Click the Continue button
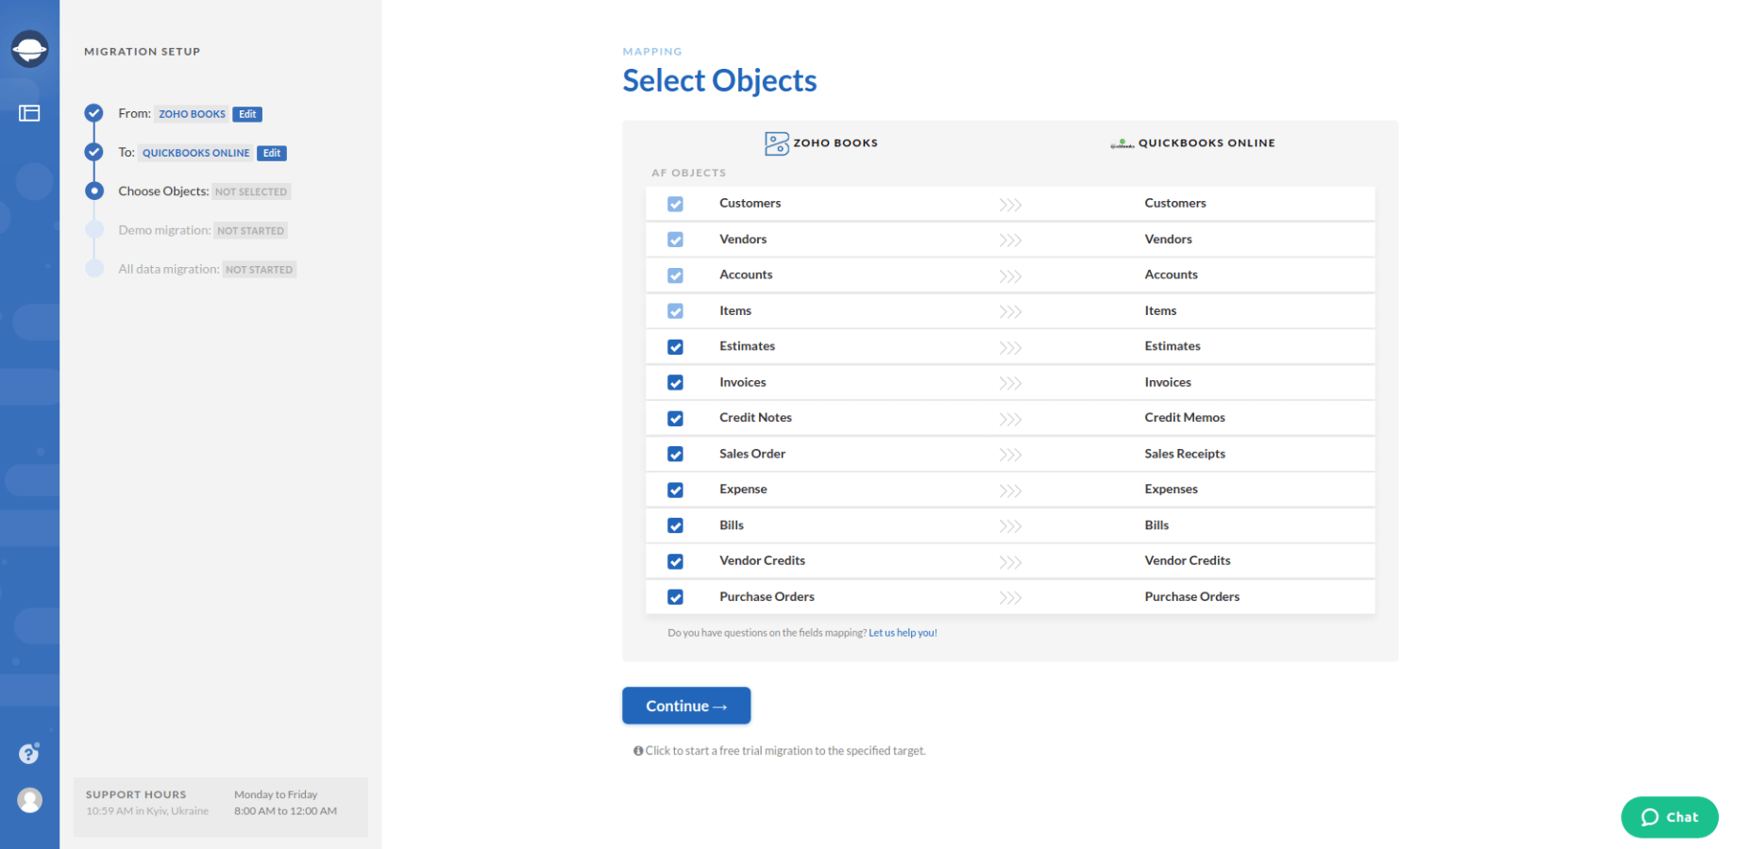 (x=686, y=706)
